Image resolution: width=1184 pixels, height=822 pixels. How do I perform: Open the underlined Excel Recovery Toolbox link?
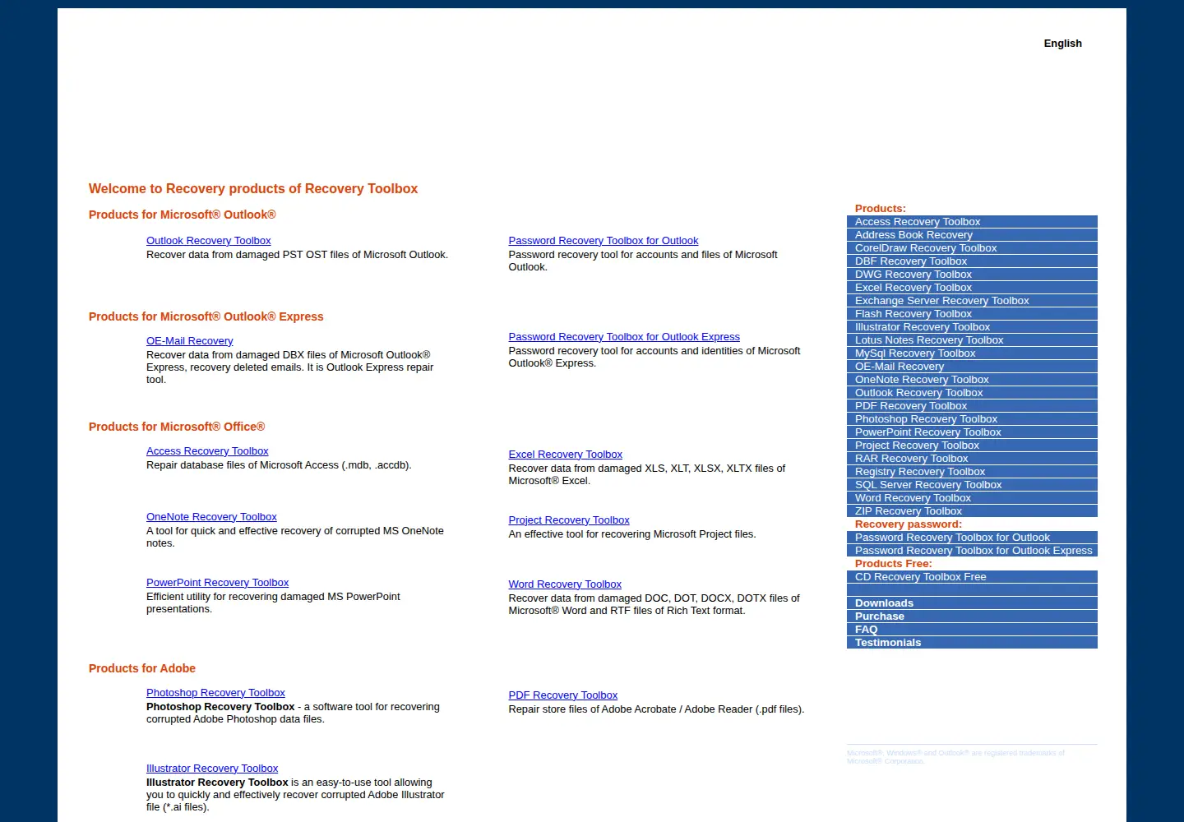click(565, 455)
